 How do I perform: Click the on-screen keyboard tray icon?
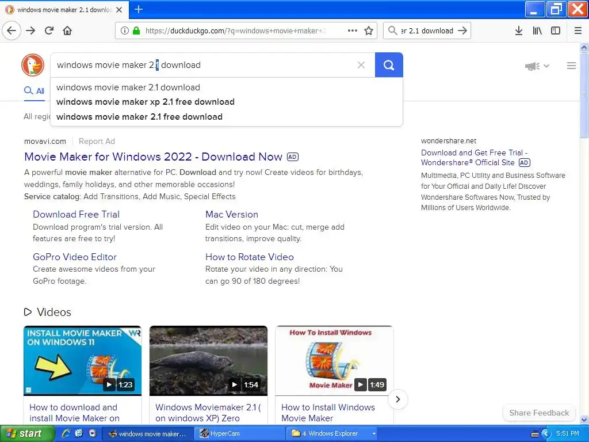(535, 434)
